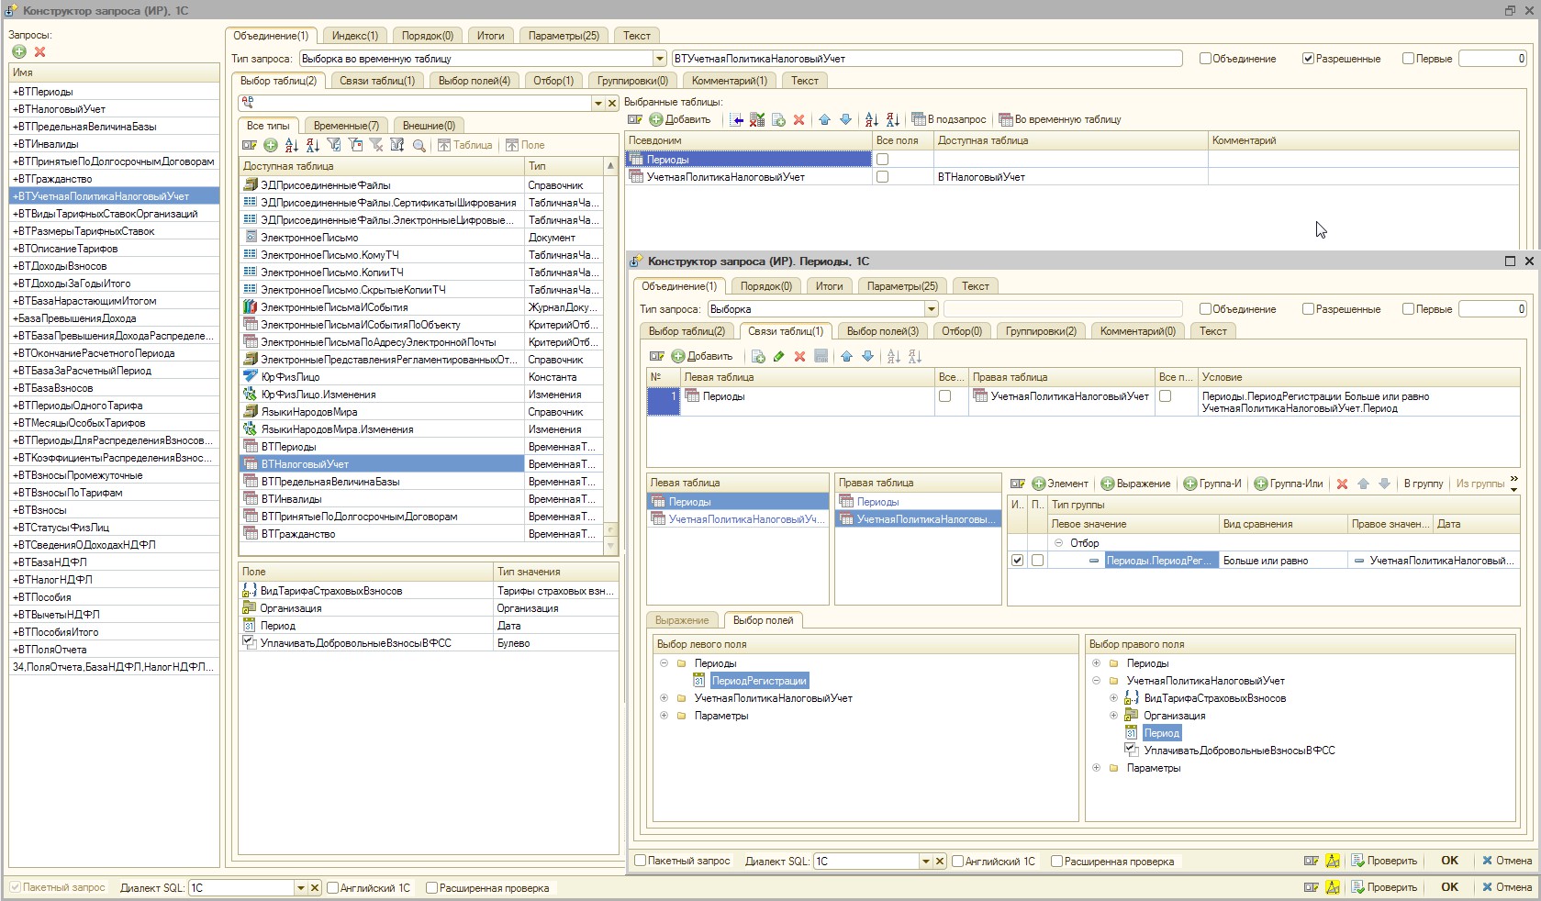Clear the table search field

(x=612, y=103)
